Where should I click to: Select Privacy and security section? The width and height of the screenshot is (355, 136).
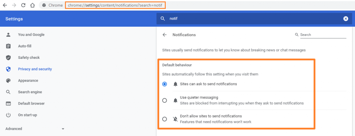tap(35, 69)
